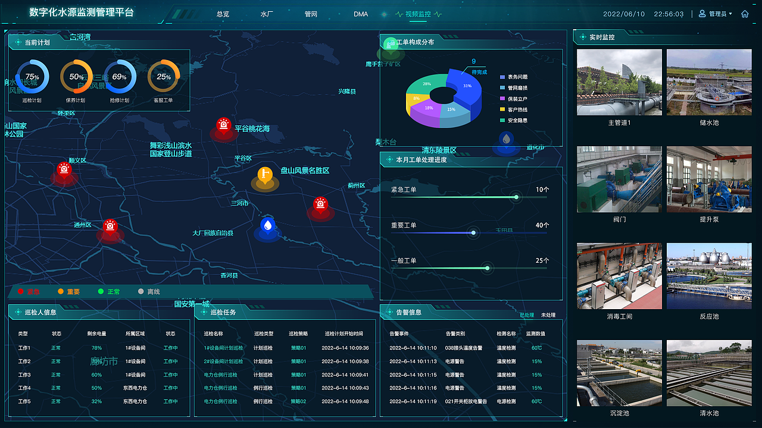The width and height of the screenshot is (762, 428).
Task: Open the 1#设备间计划巡检 task link
Action: pyautogui.click(x=224, y=348)
